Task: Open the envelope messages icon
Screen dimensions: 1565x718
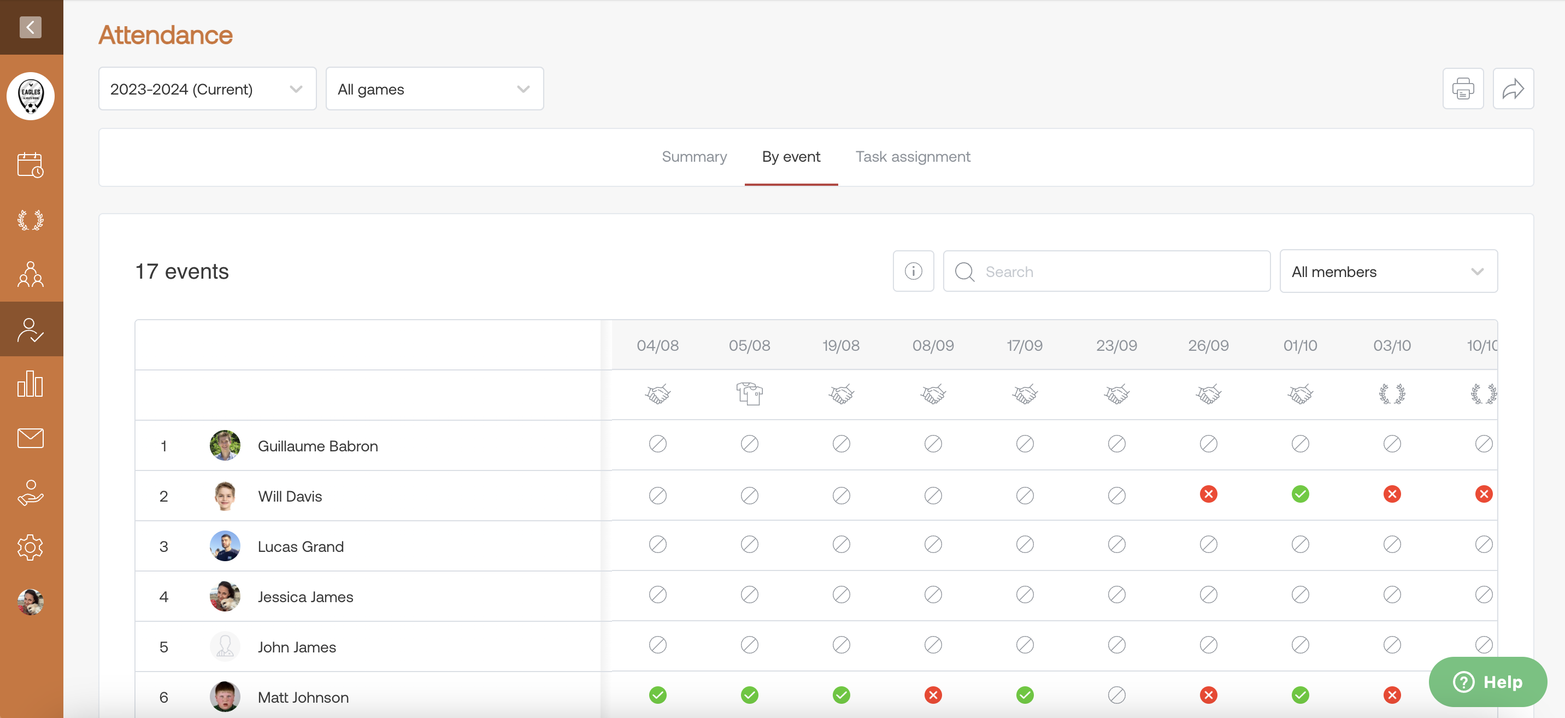Action: point(31,438)
